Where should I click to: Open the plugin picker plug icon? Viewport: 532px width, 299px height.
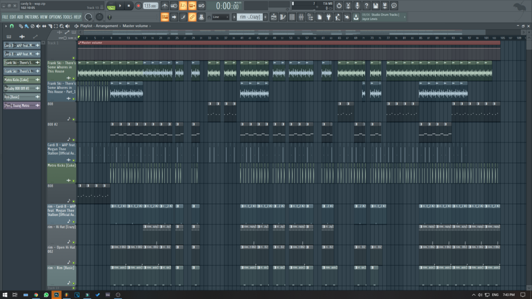[328, 17]
